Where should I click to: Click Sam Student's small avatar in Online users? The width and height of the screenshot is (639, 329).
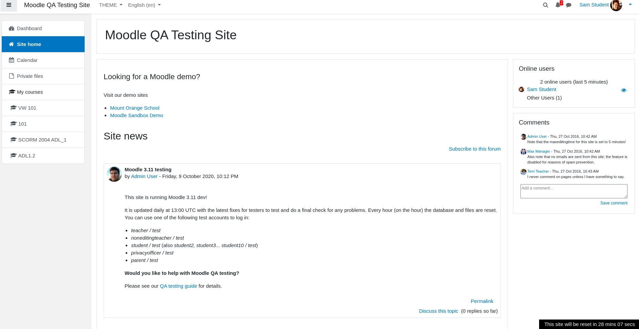click(521, 89)
